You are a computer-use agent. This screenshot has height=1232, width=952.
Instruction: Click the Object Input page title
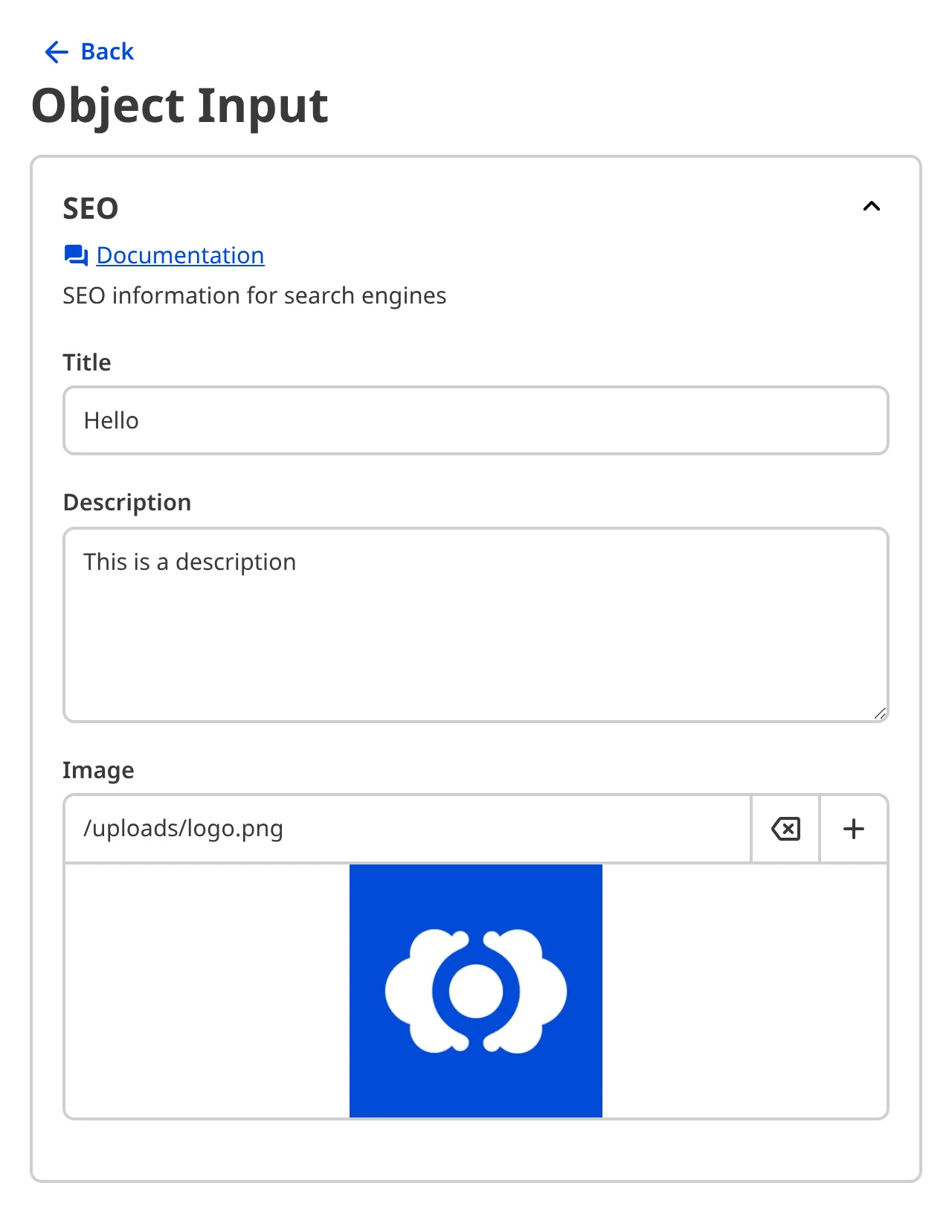point(180,105)
